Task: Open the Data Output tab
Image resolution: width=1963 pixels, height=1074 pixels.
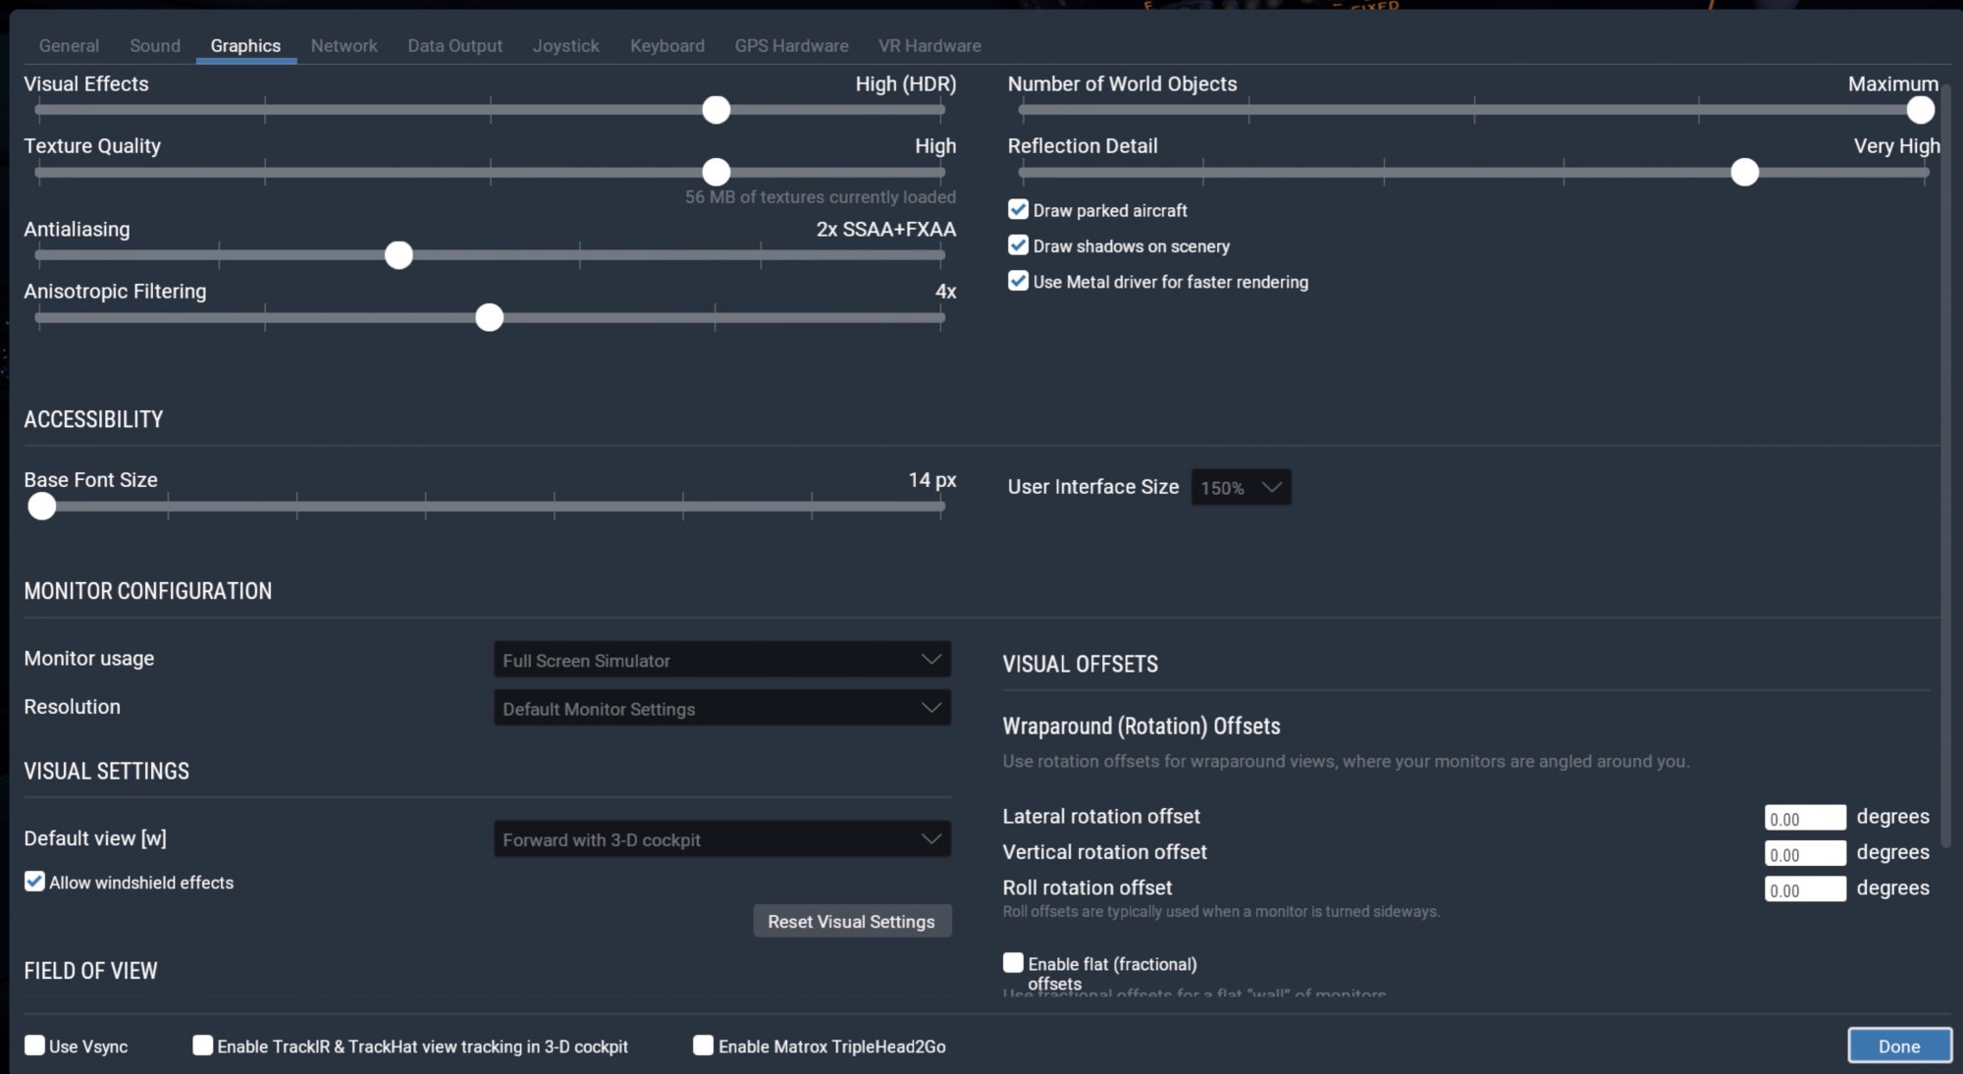Action: coord(454,45)
